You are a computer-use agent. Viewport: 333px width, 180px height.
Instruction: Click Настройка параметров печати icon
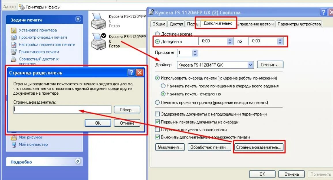pyautogui.click(x=14, y=45)
